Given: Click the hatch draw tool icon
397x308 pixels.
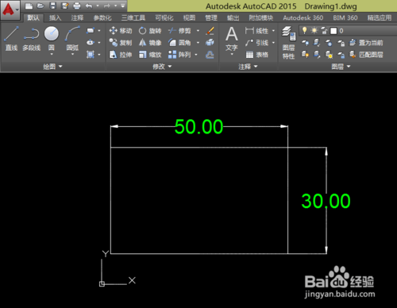Looking at the screenshot, I should [91, 55].
